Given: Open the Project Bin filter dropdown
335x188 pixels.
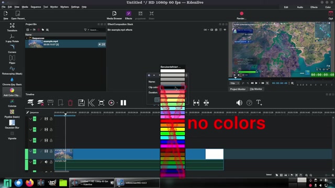Looking at the screenshot, I should click(88, 30).
